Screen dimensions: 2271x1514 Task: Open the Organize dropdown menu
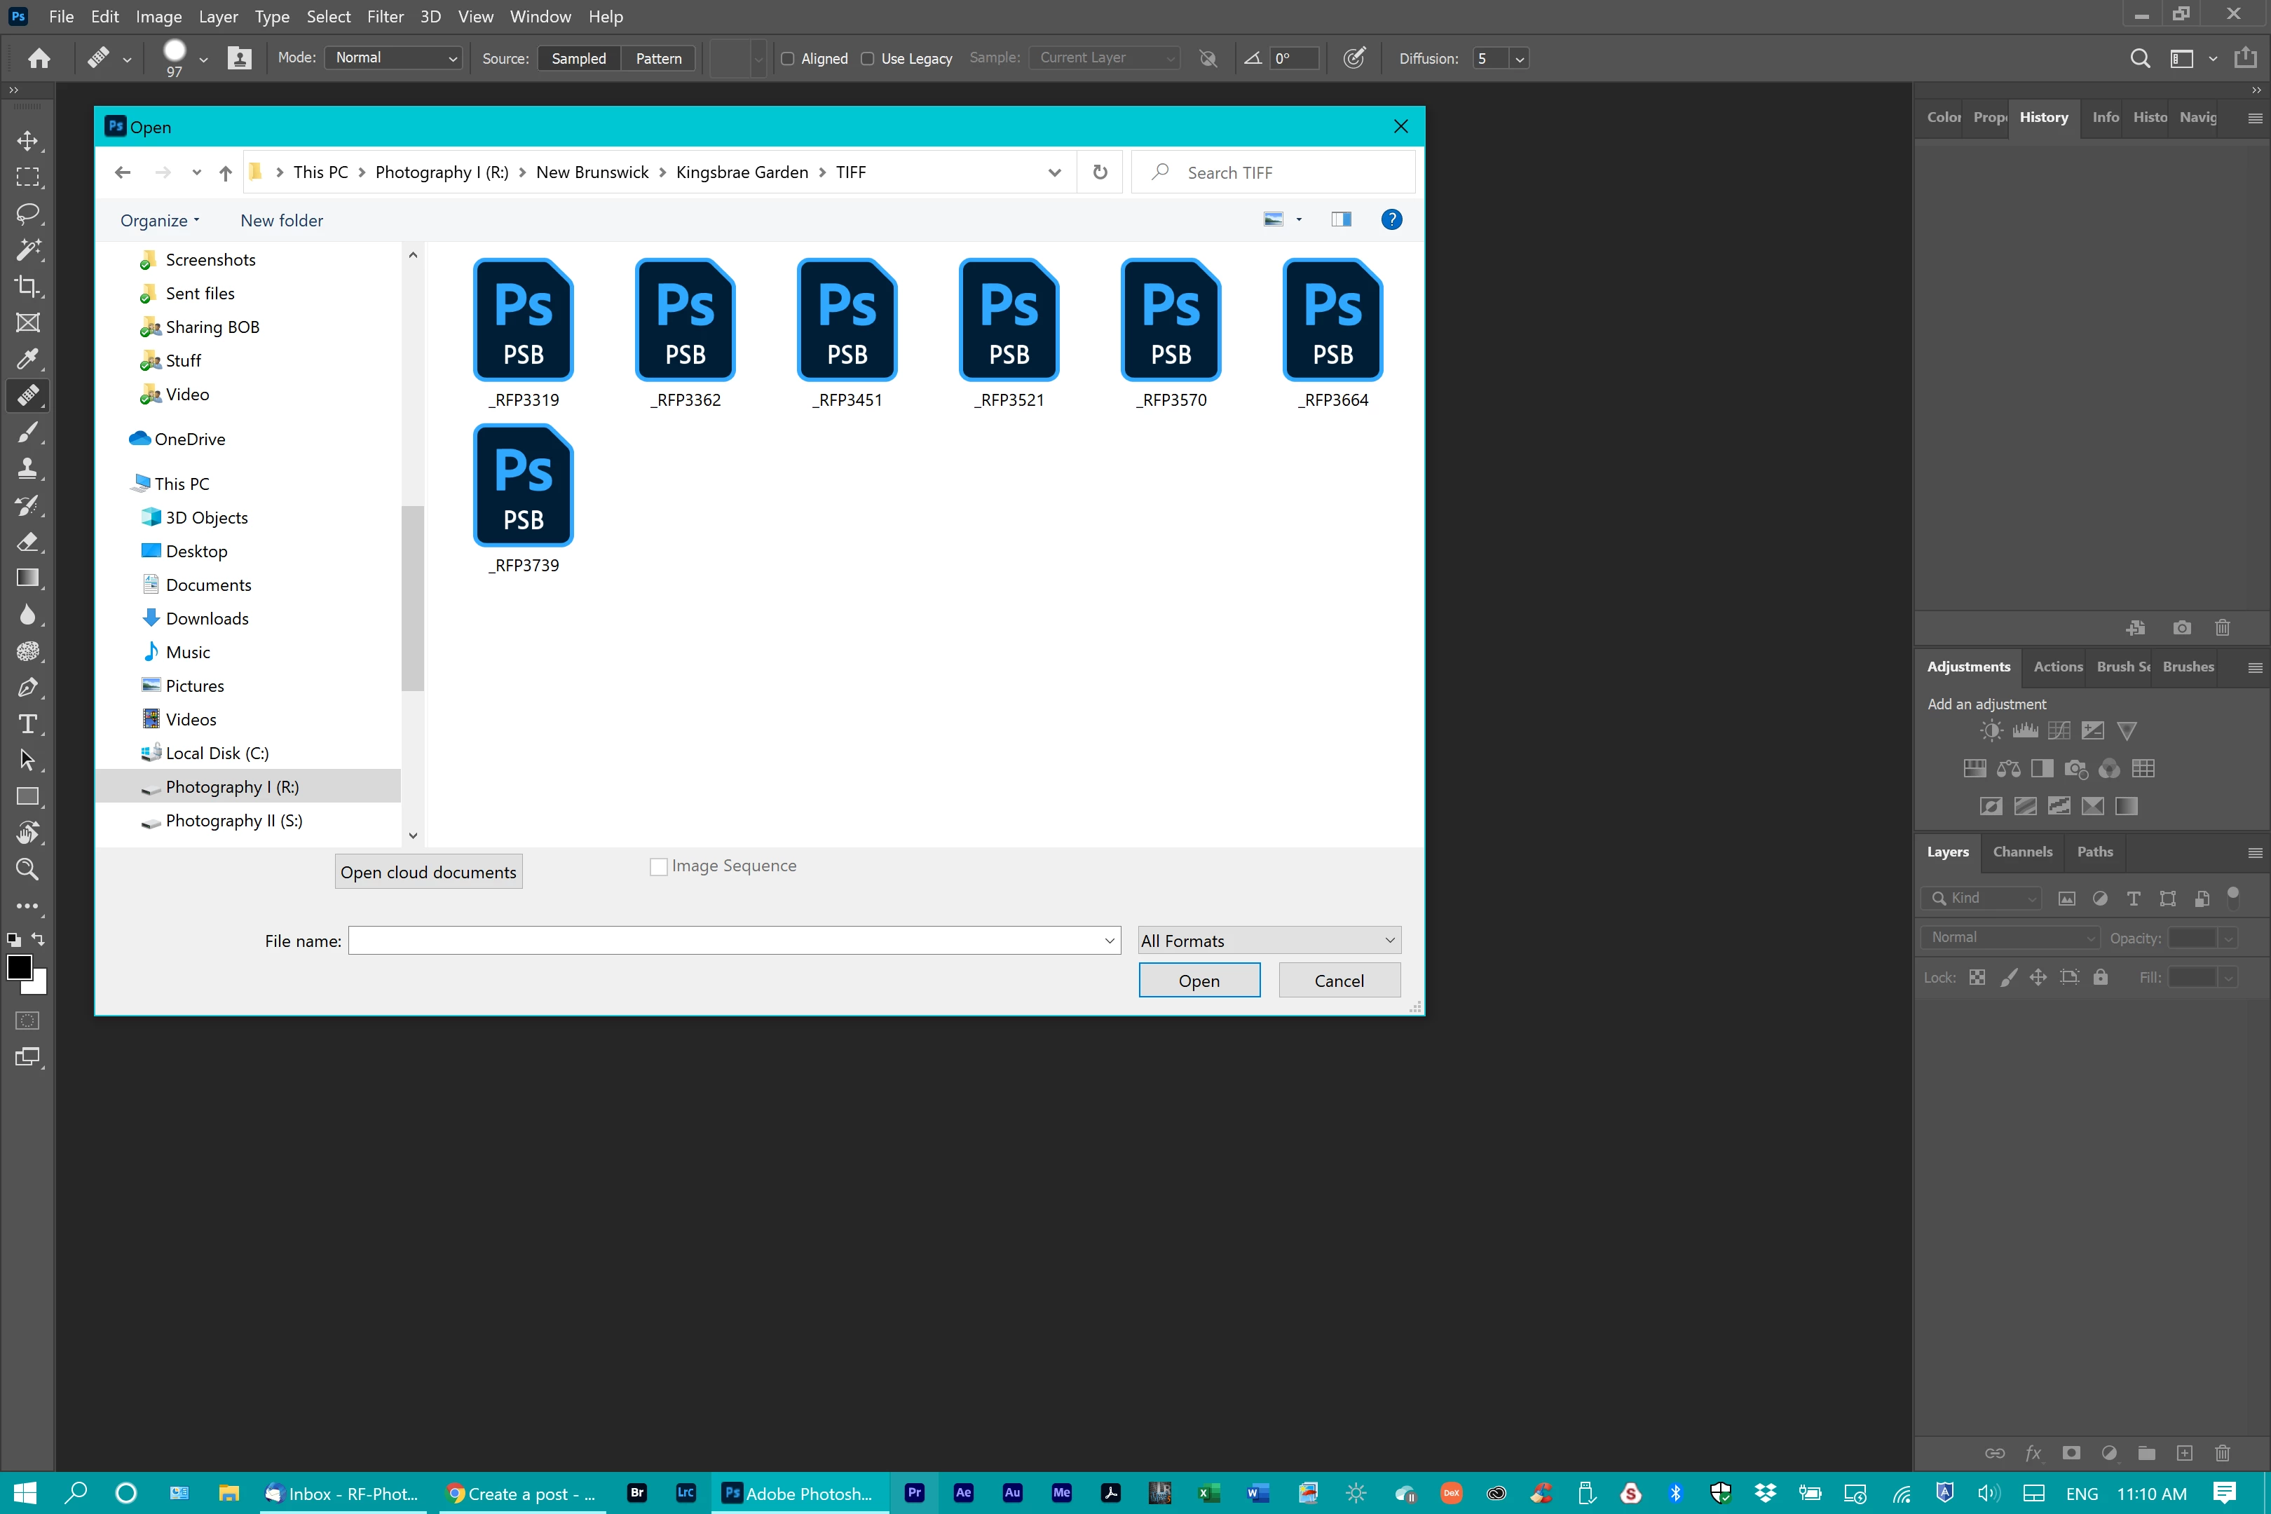(x=159, y=220)
